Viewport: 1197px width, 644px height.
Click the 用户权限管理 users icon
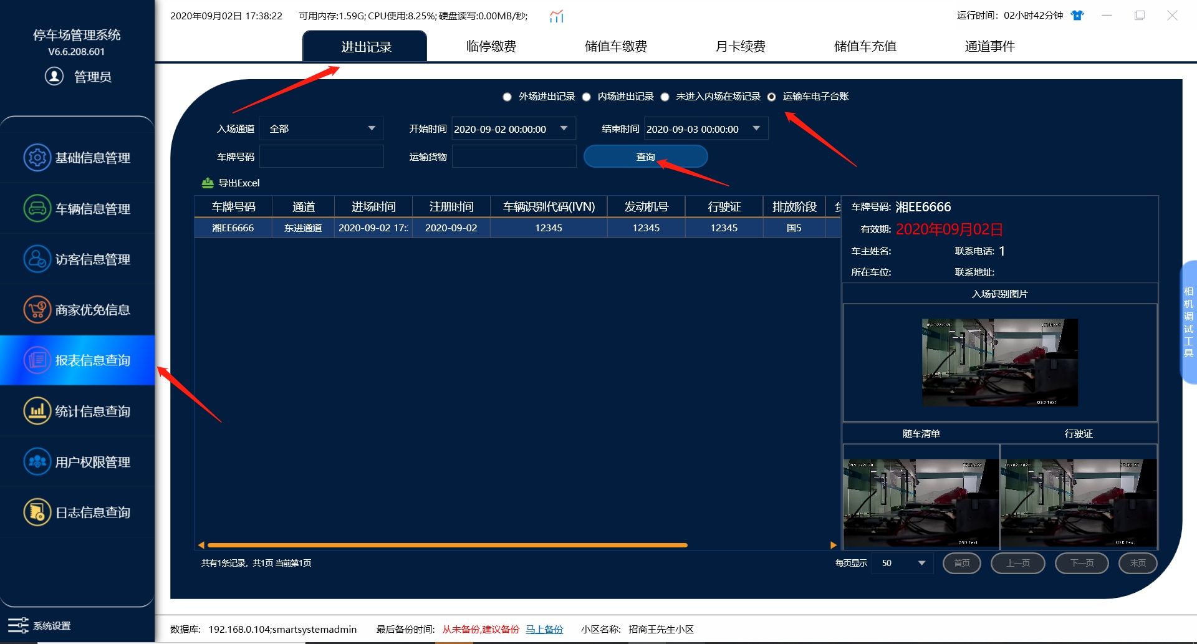click(37, 461)
